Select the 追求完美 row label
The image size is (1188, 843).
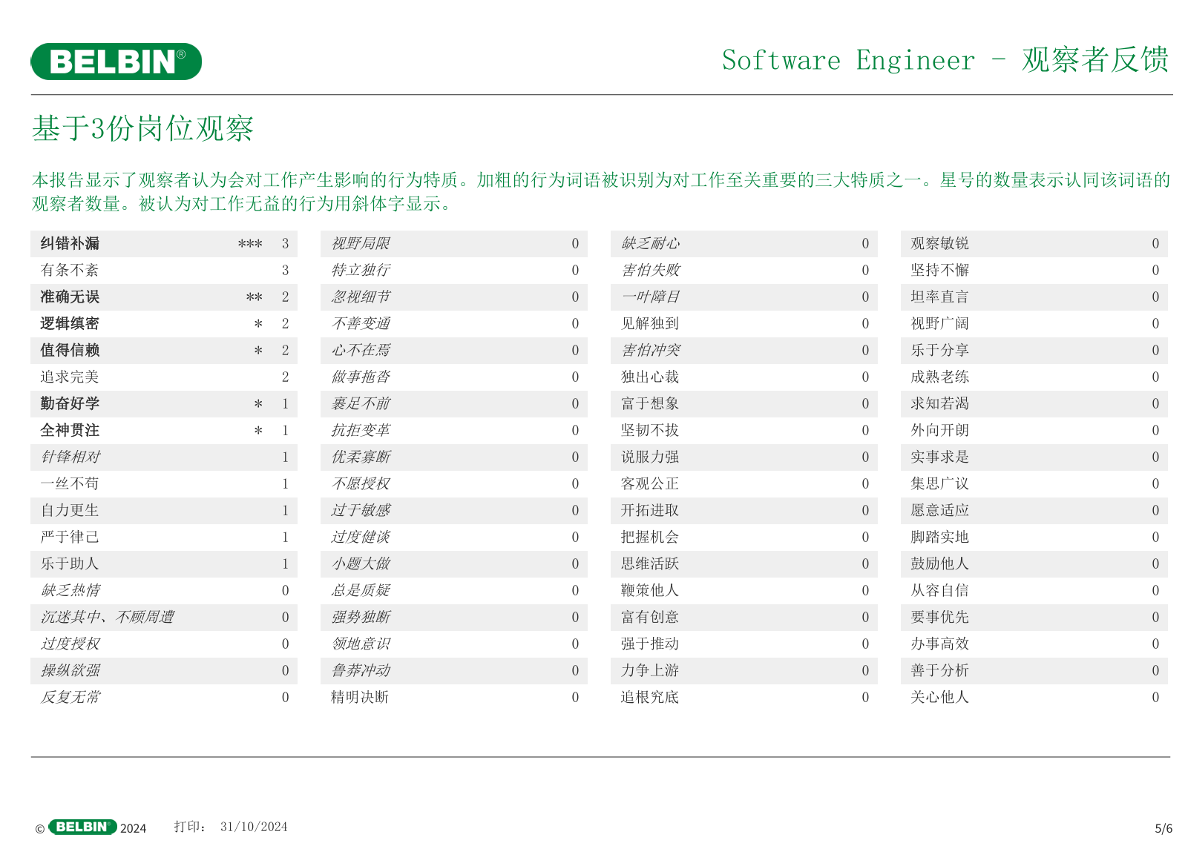pyautogui.click(x=69, y=377)
